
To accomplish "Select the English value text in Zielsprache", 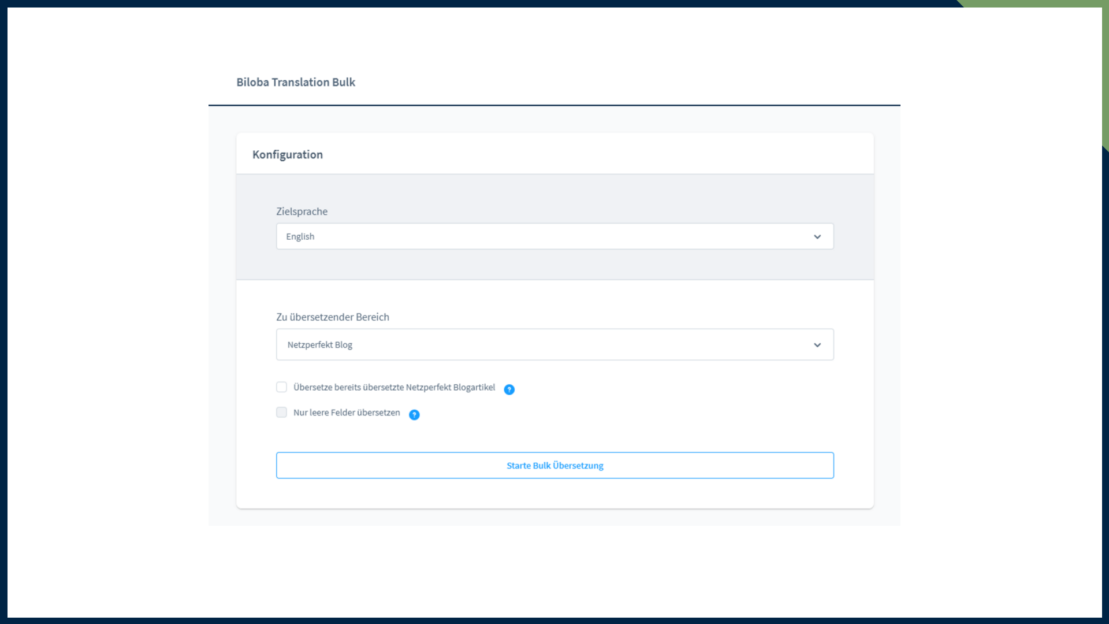I will pos(300,236).
